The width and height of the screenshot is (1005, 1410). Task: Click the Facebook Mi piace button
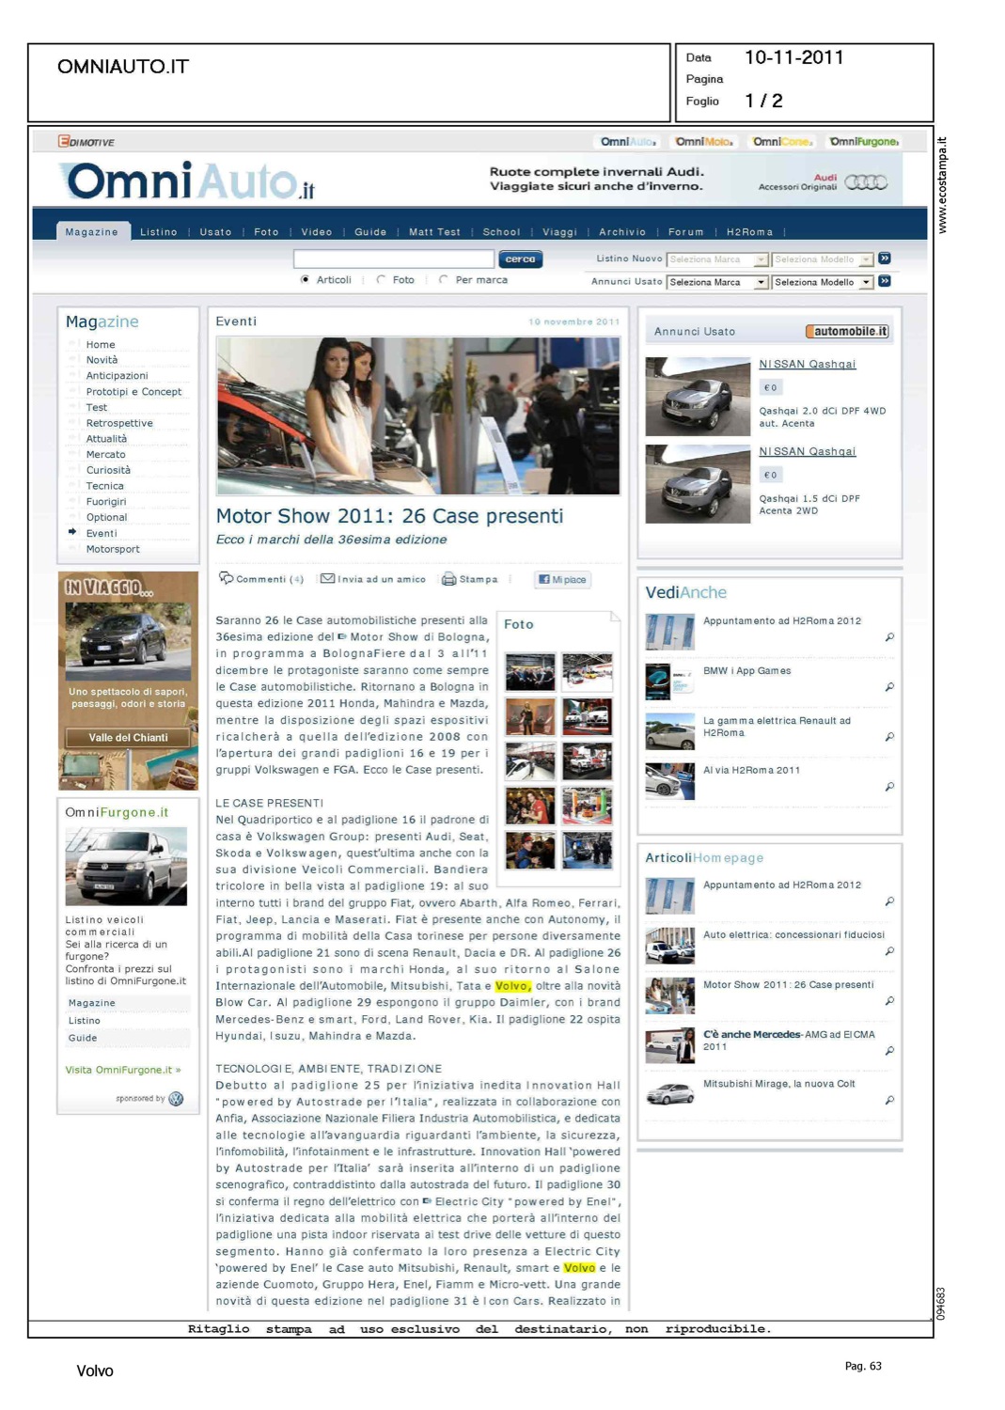click(x=562, y=580)
